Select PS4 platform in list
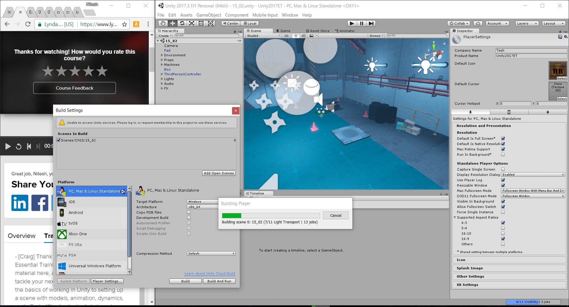Image resolution: width=569 pixels, height=307 pixels. pos(92,255)
